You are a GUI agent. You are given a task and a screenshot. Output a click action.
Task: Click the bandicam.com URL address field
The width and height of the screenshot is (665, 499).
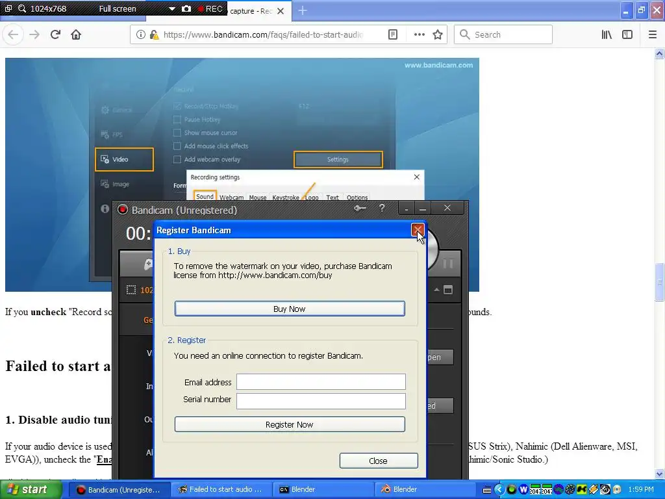click(x=263, y=34)
